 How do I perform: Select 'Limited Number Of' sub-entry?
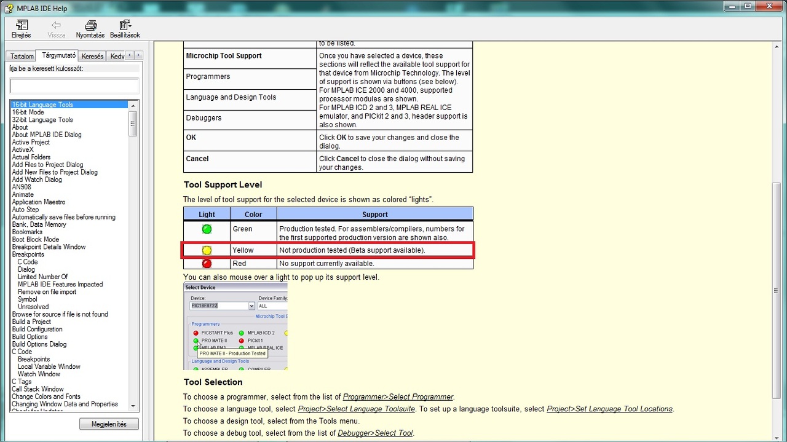click(43, 277)
